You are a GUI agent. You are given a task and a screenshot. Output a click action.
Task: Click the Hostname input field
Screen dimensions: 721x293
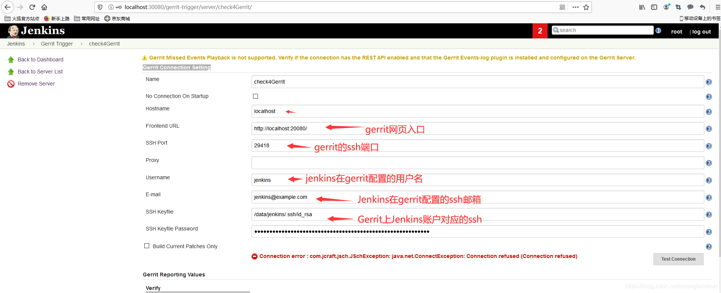[x=478, y=111]
